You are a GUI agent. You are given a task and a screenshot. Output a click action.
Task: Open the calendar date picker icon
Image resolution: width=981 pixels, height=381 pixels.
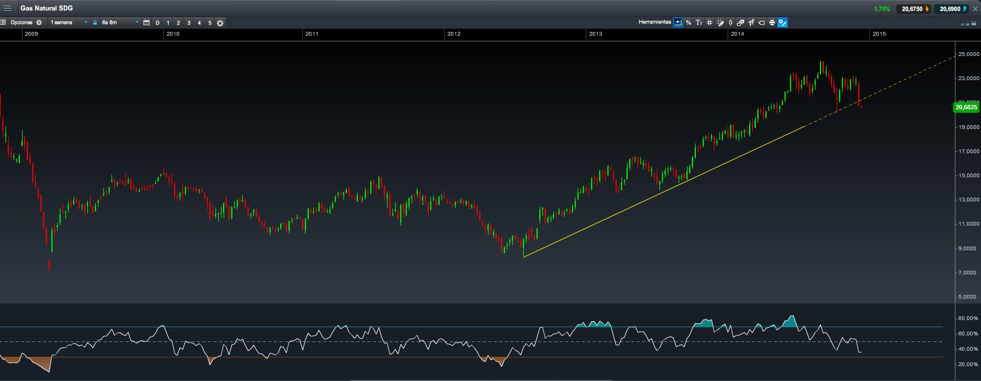[146, 23]
